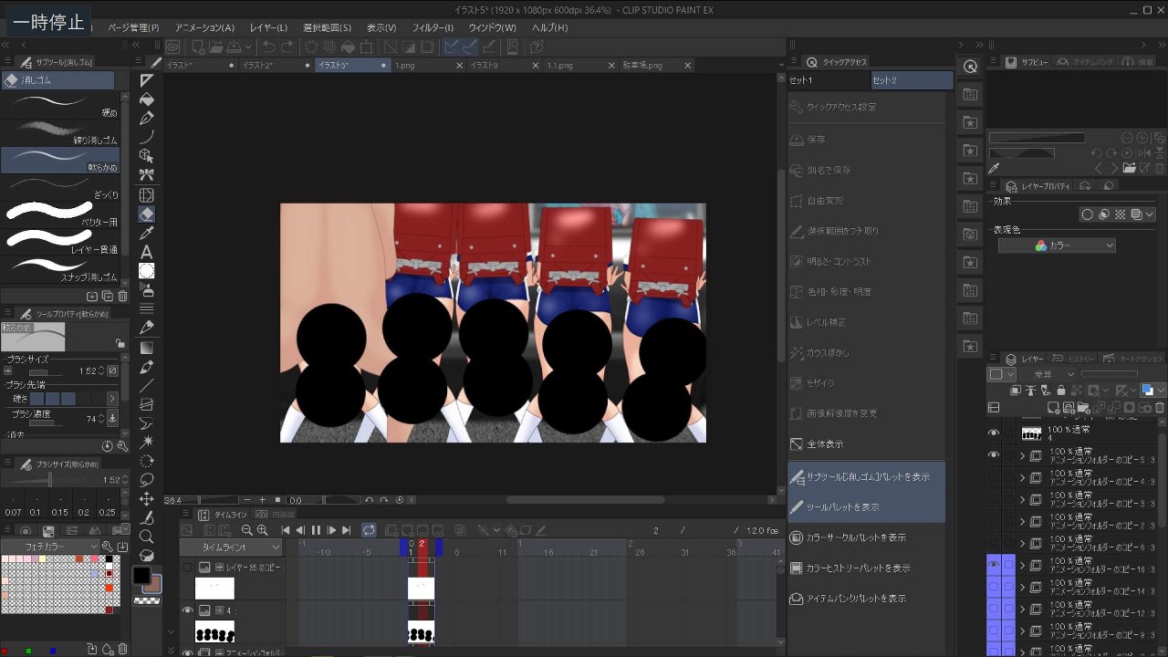The width and height of the screenshot is (1168, 657).
Task: Open file folder icon in Sub View panel
Action: click(x=1129, y=168)
